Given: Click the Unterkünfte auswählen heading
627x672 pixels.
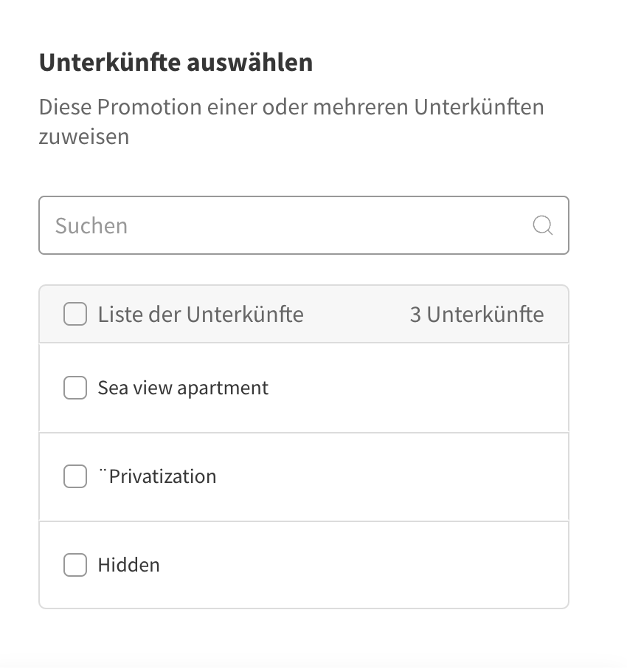Looking at the screenshot, I should [x=176, y=63].
